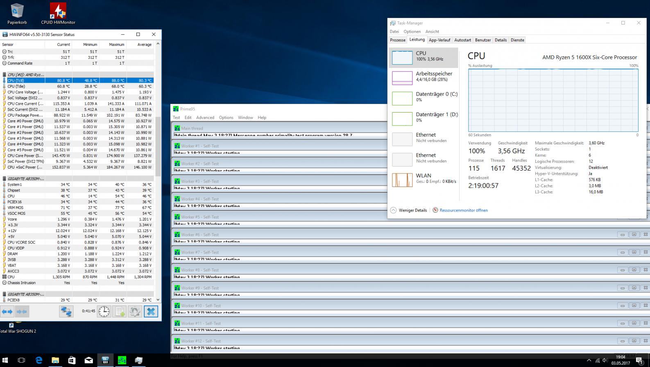Click HWiNFO scrollbar up arrow

click(158, 44)
